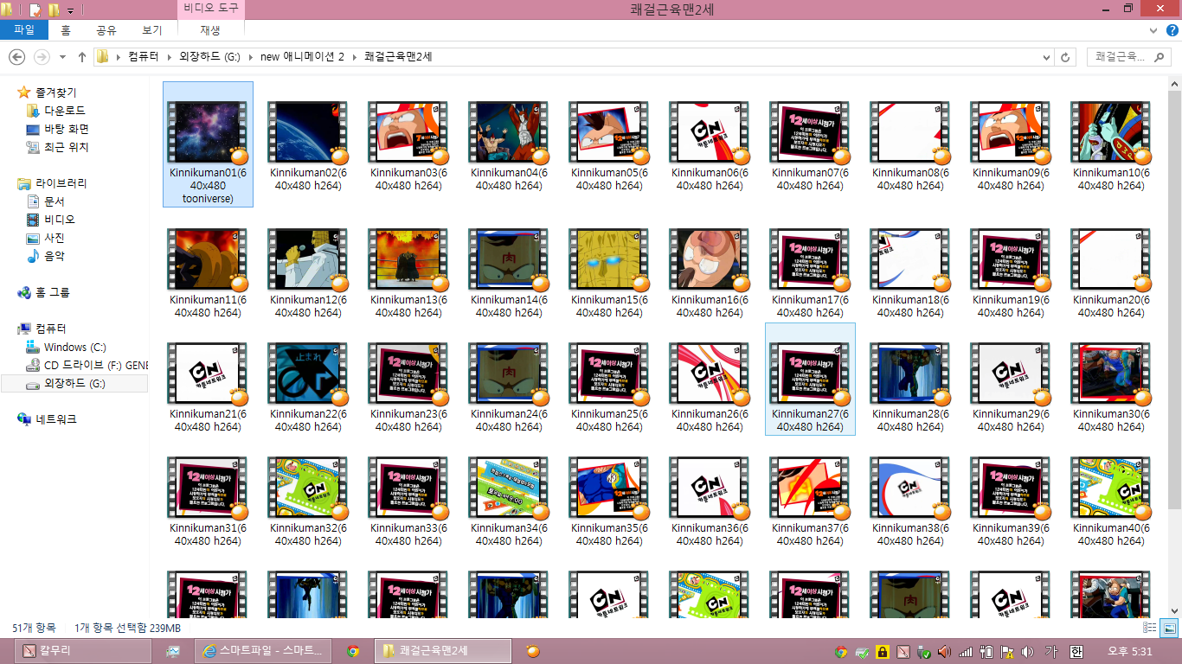Select Kinnikuman02 video file
The image size is (1182, 664).
pos(308,144)
